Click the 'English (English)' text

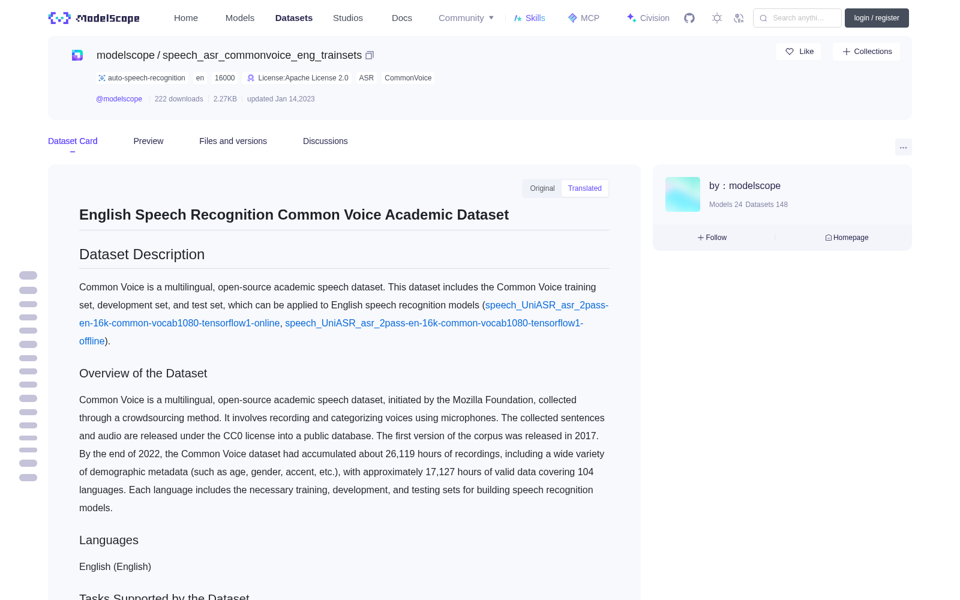pos(115,566)
